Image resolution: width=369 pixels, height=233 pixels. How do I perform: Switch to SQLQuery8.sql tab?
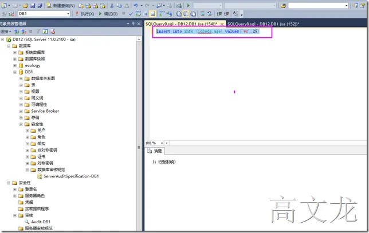(263, 24)
